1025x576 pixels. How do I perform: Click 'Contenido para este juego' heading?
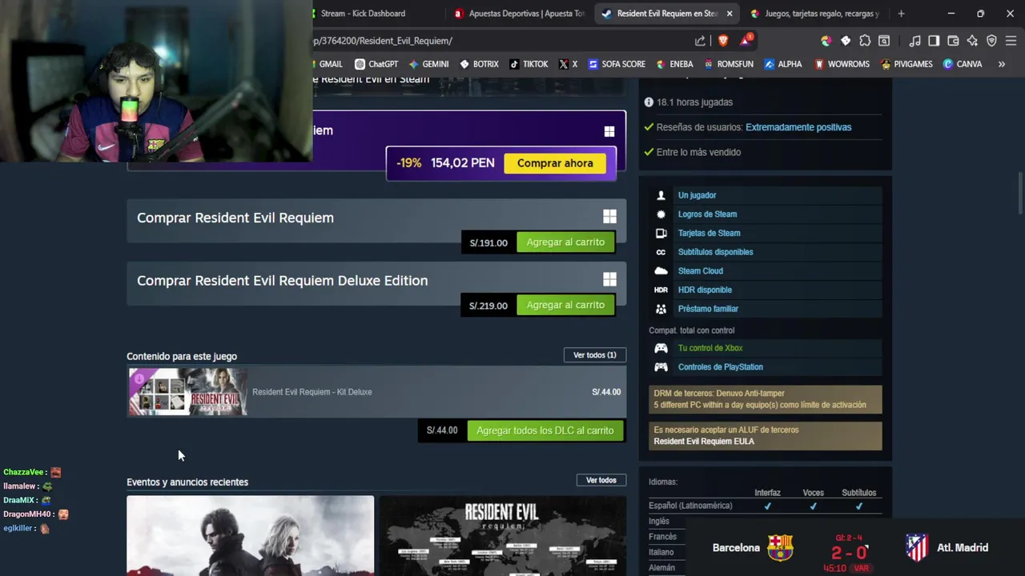coord(182,356)
